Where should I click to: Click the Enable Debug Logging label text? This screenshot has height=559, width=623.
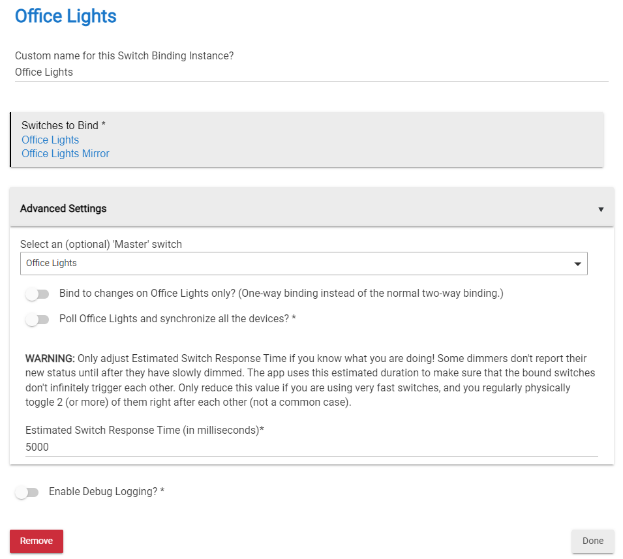[x=106, y=492]
